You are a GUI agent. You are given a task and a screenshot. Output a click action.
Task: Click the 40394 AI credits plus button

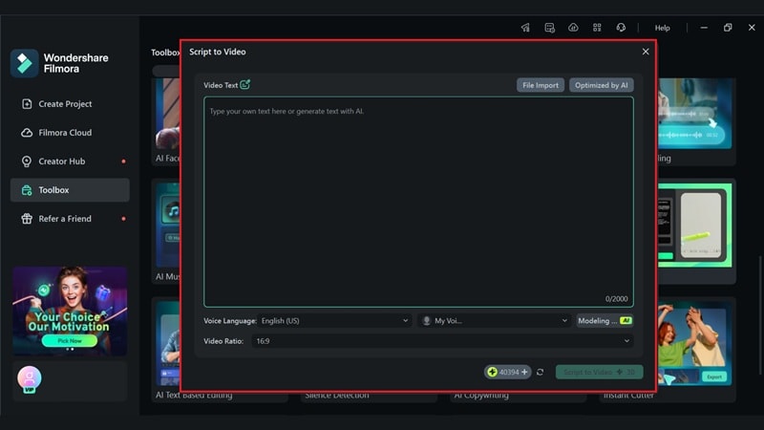(x=507, y=372)
